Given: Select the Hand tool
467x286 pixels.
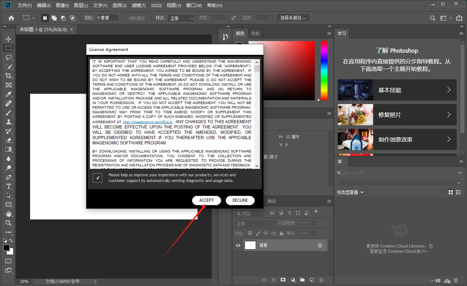Looking at the screenshot, I should 8,214.
